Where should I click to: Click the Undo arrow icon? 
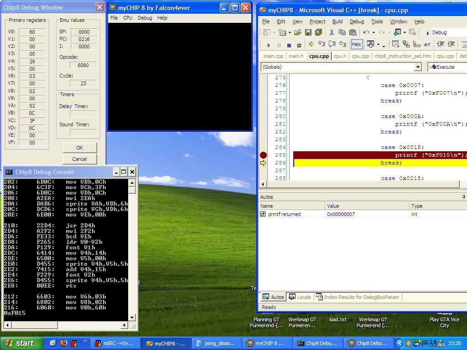point(366,32)
